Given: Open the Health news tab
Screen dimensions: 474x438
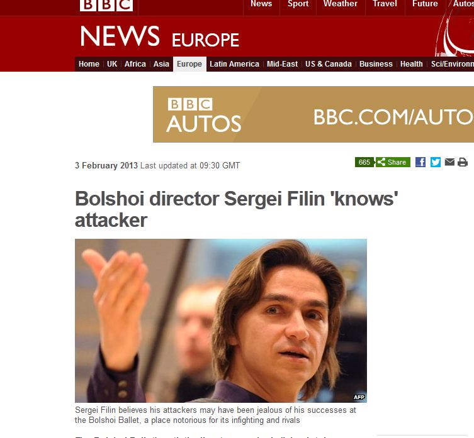Looking at the screenshot, I should click(412, 64).
